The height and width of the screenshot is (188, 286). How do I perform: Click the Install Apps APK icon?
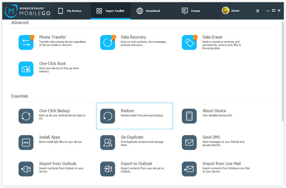[x=26, y=142]
